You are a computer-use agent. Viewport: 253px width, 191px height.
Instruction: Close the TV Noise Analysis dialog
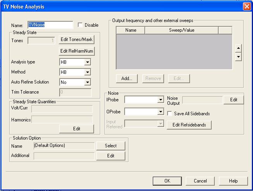[246, 7]
